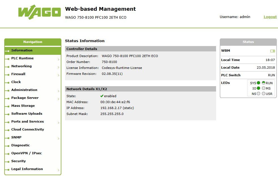
Task: Click the IO LED indicator
Action: [258, 88]
